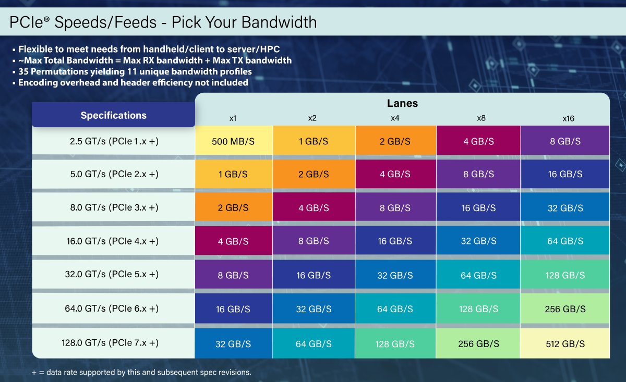This screenshot has width=626, height=382.
Task: Select the 128 GB/S cell in PCIe 5.x row
Action: point(565,275)
